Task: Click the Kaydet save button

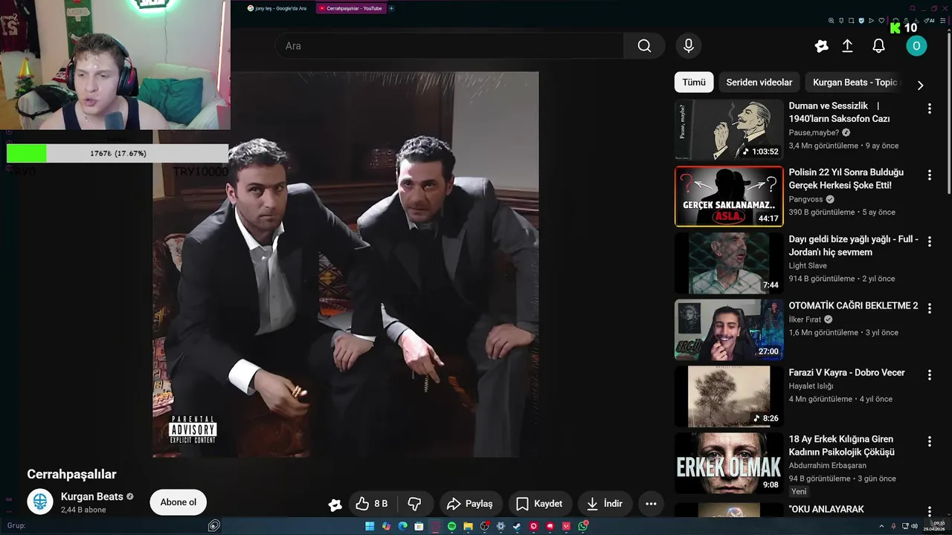Action: tap(540, 504)
